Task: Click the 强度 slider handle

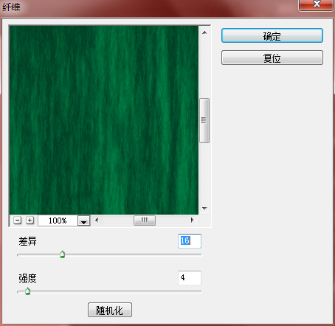Action: 28,291
